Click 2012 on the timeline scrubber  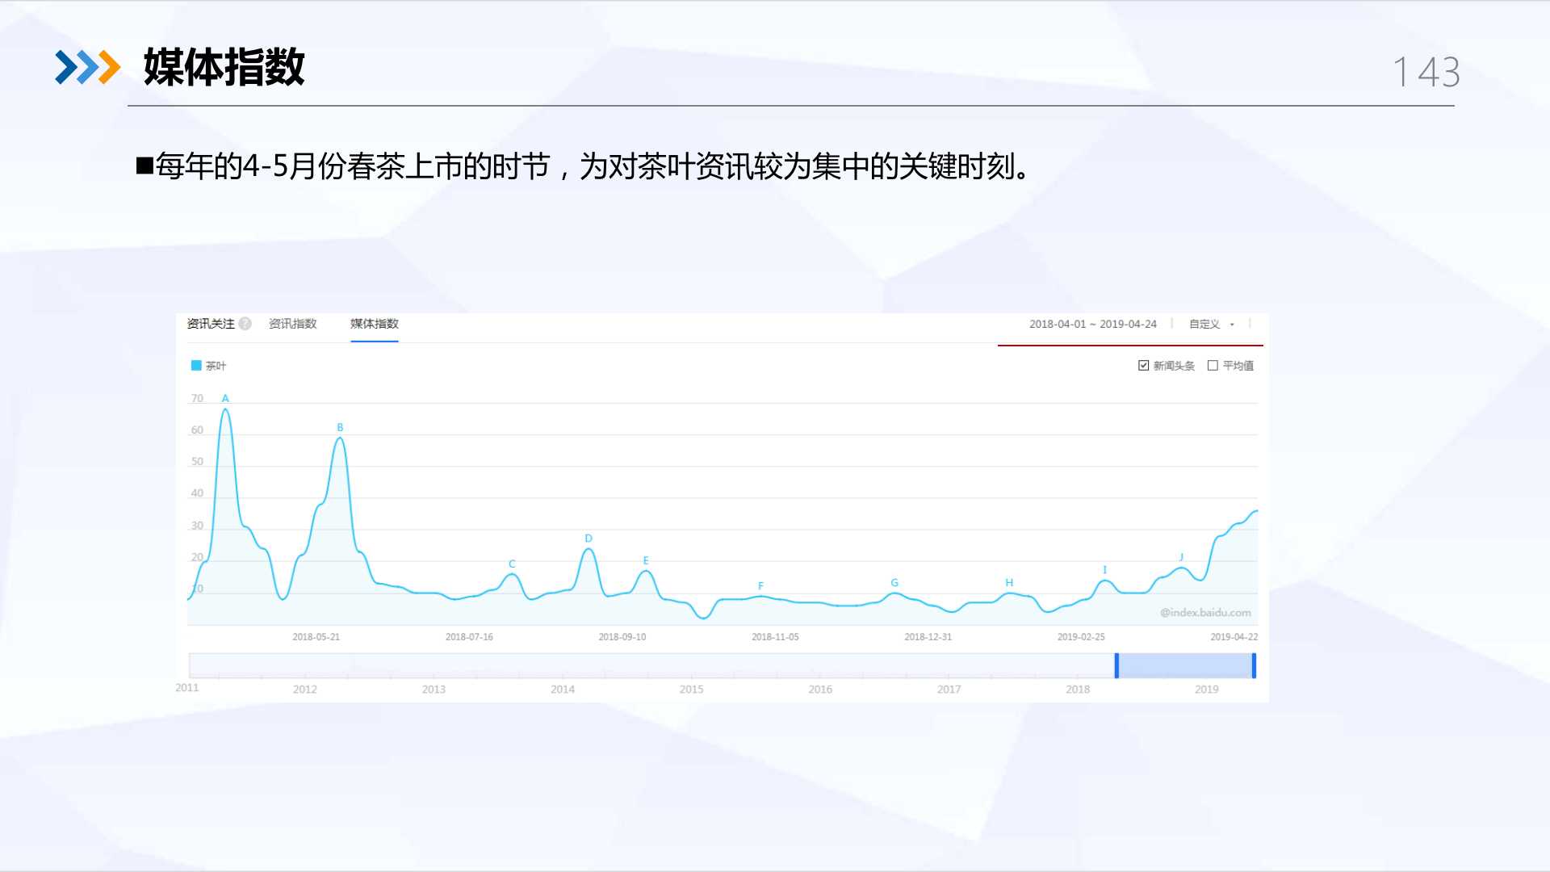coord(304,690)
